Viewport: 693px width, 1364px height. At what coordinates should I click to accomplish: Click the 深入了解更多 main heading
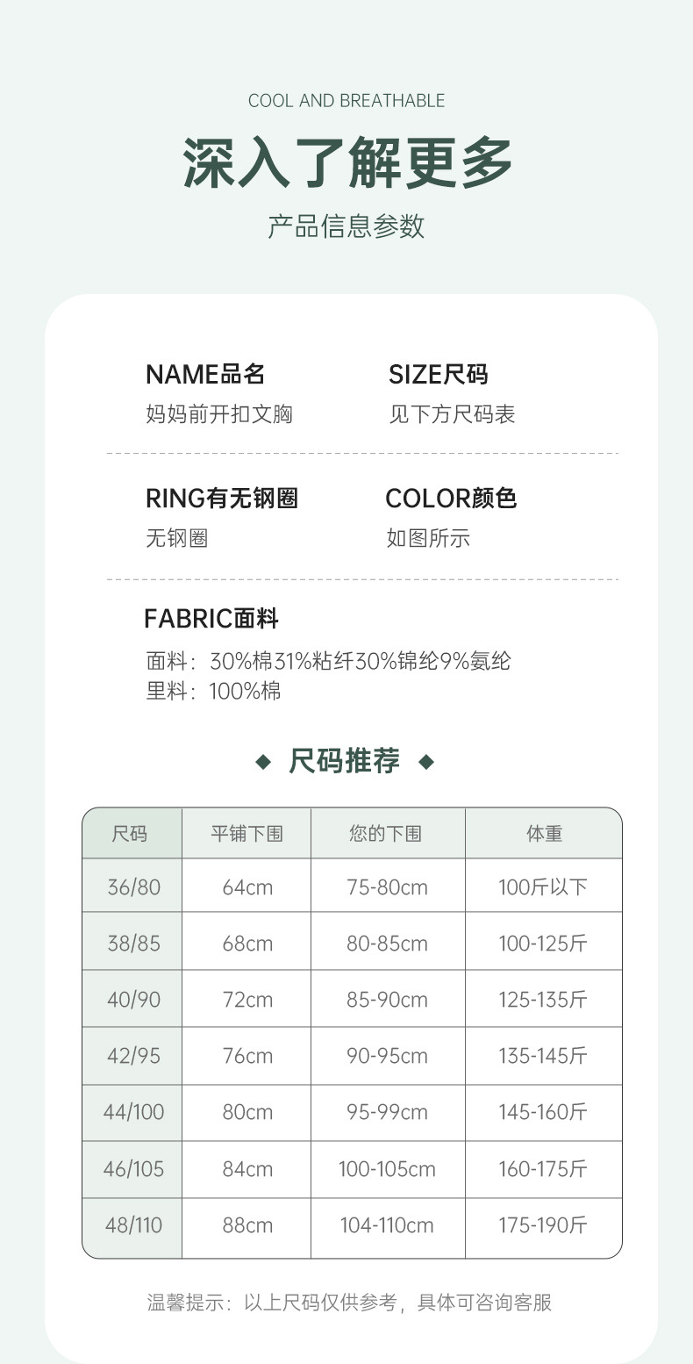(x=346, y=162)
